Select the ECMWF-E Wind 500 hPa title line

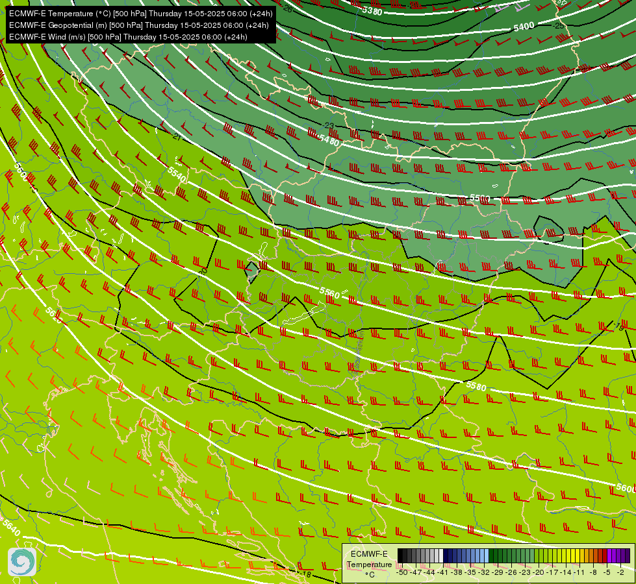(128, 37)
